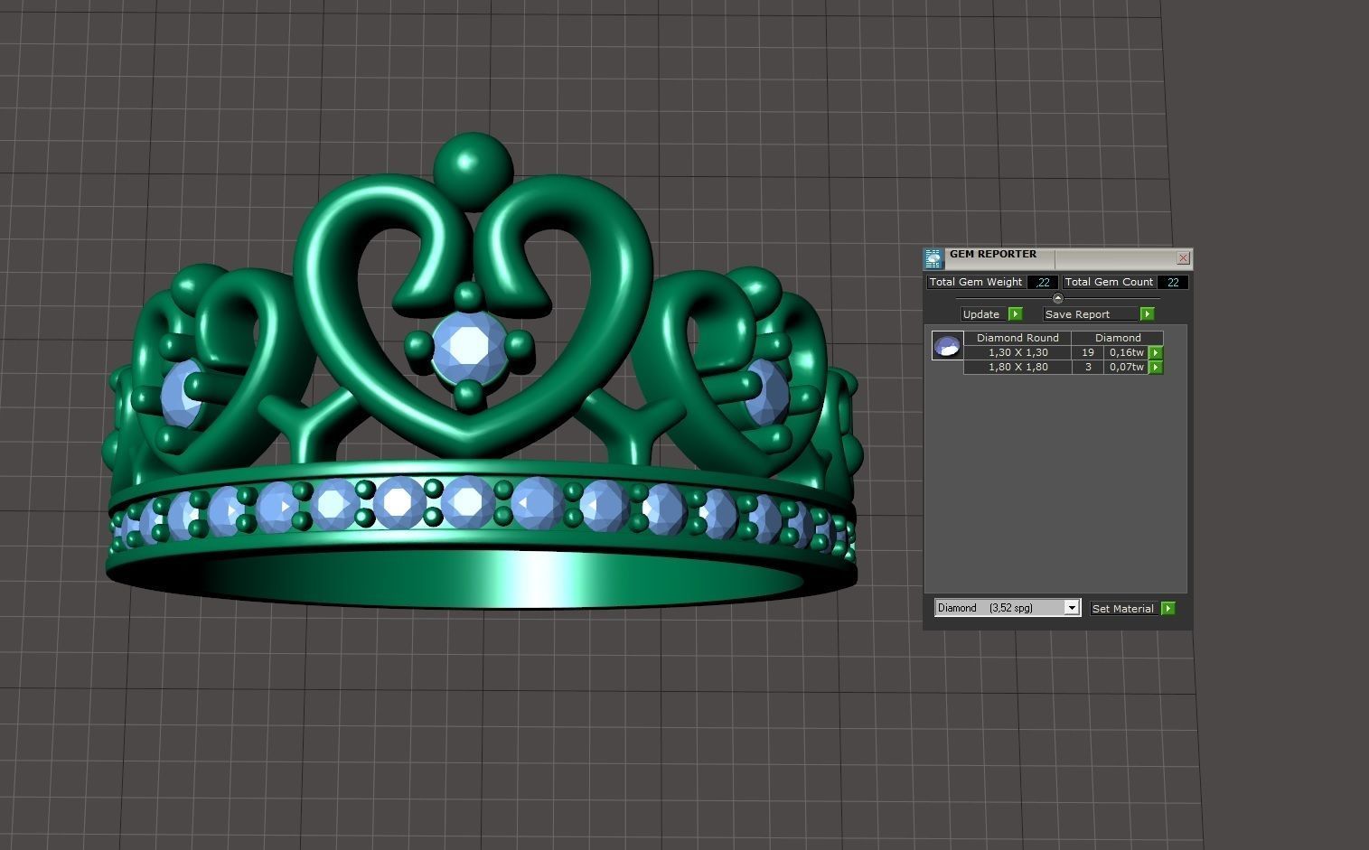Click the Diamond Round column header
This screenshot has height=850, width=1369.
pyautogui.click(x=1017, y=338)
